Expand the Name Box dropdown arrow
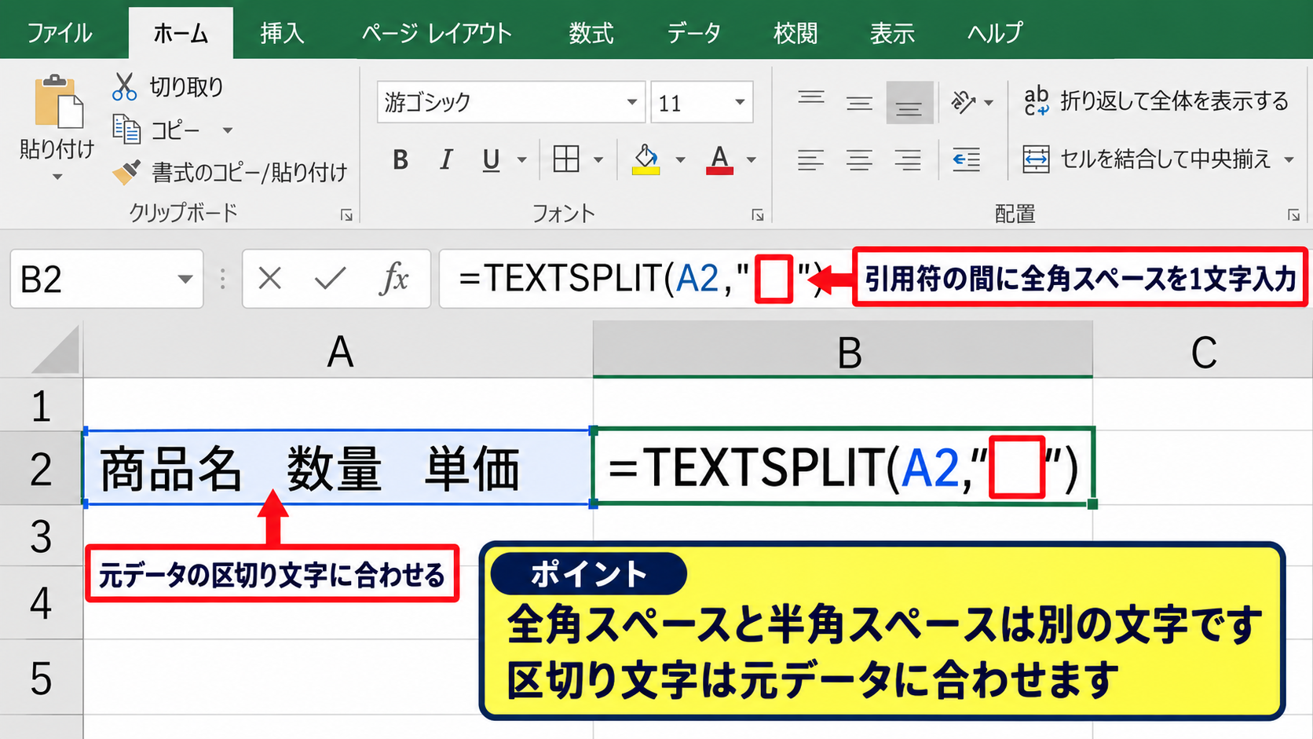 click(185, 279)
